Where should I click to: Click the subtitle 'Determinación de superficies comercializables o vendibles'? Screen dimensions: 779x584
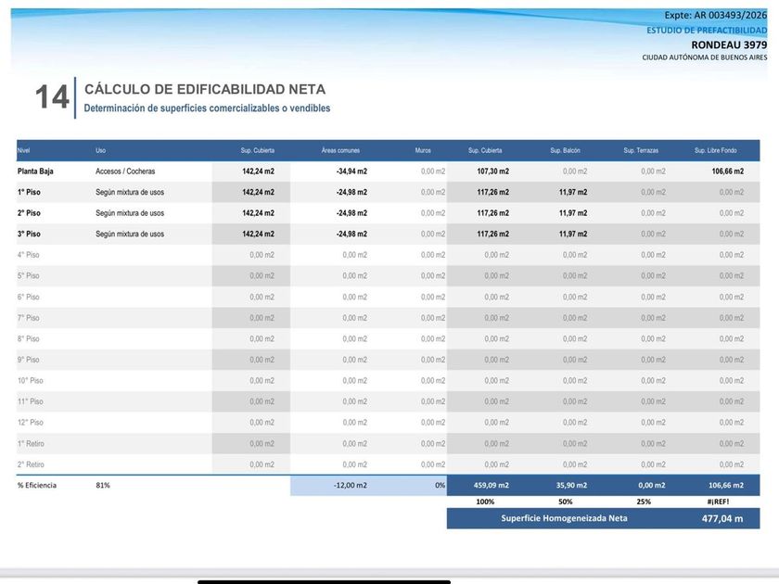coord(207,108)
